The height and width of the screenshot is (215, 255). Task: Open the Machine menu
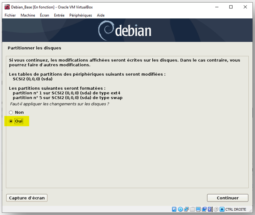click(x=28, y=15)
